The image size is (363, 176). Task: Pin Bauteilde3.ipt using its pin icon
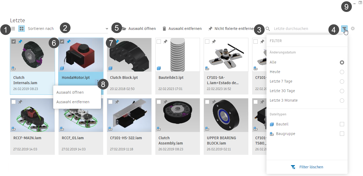165,42
